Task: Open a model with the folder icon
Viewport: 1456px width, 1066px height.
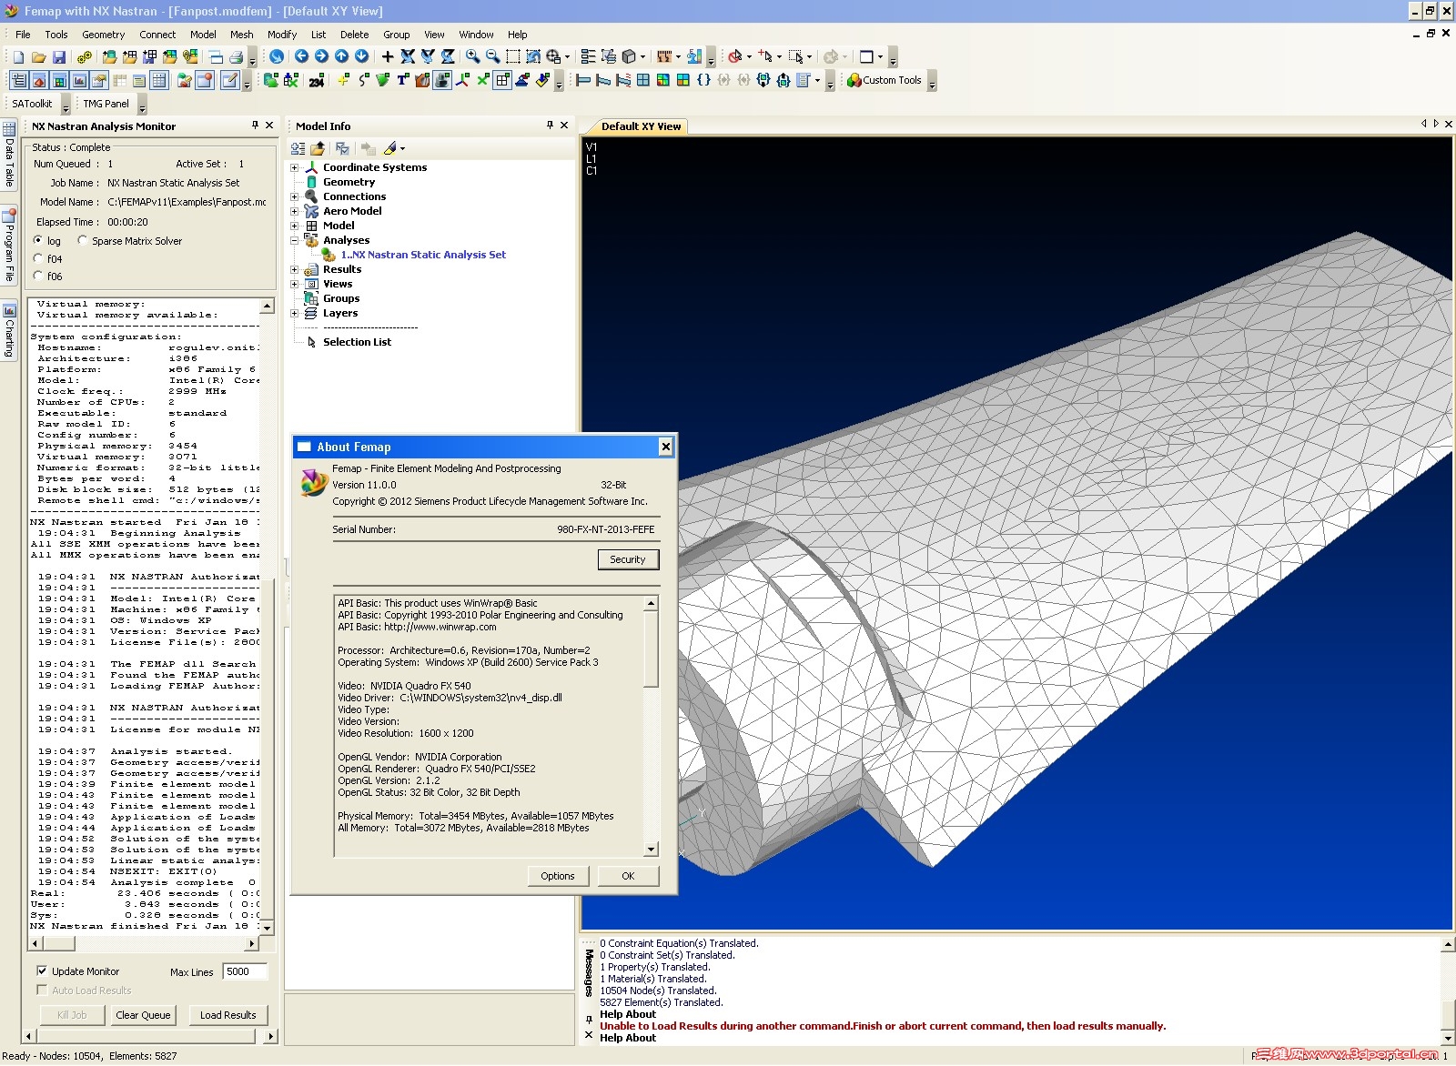Action: coord(38,56)
